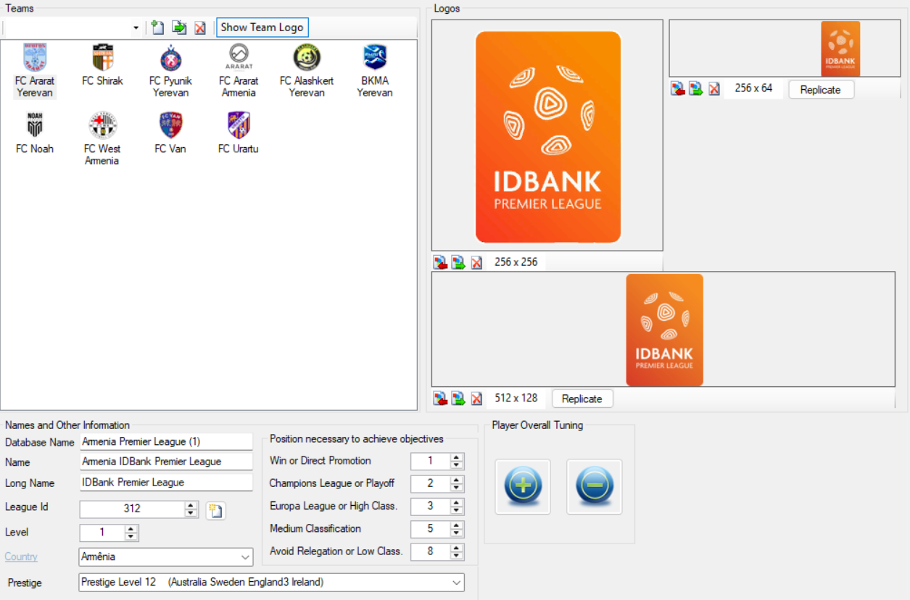Import image for the 256 x 64 logo
910x600 pixels.
coord(678,89)
